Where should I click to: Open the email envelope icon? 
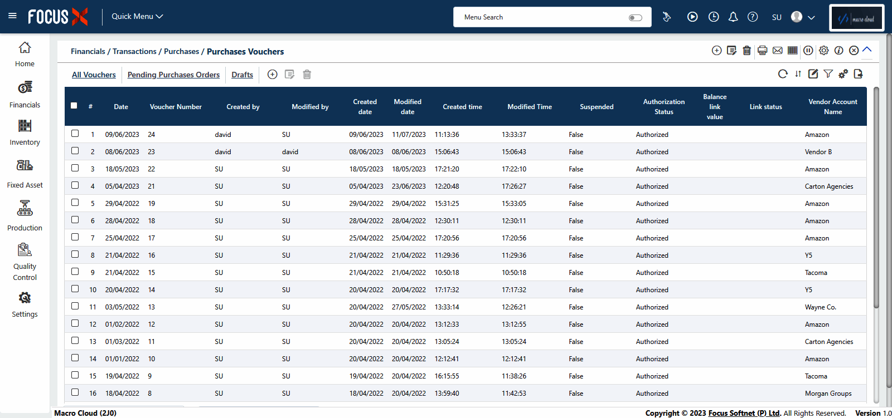pos(777,51)
